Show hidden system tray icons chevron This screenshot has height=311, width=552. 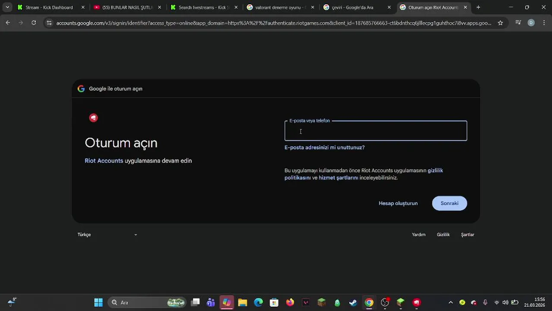(451, 302)
